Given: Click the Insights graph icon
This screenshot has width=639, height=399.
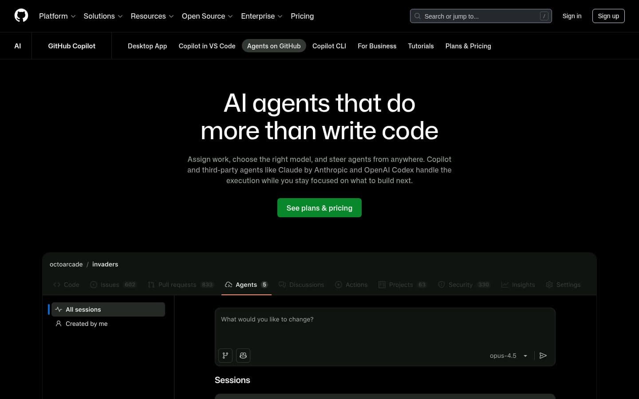Looking at the screenshot, I should coord(505,285).
